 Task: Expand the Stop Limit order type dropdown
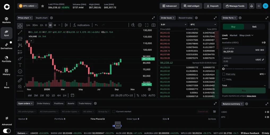[246, 35]
